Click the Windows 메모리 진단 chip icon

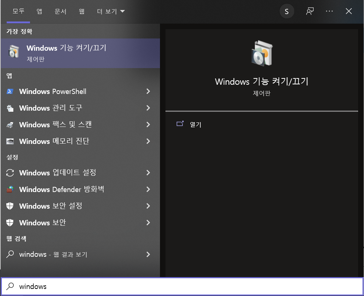10,141
